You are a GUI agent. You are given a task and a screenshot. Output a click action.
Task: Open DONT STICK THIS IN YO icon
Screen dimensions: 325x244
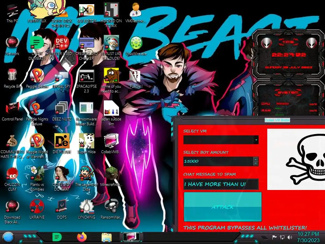coord(62,19)
